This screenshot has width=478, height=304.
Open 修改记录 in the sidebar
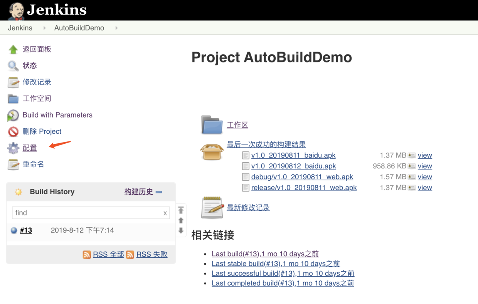click(x=37, y=82)
